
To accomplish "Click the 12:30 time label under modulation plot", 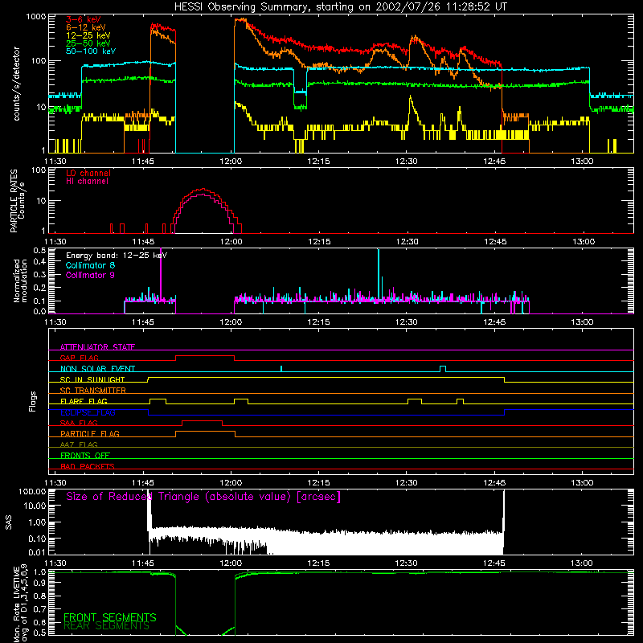I will point(407,322).
